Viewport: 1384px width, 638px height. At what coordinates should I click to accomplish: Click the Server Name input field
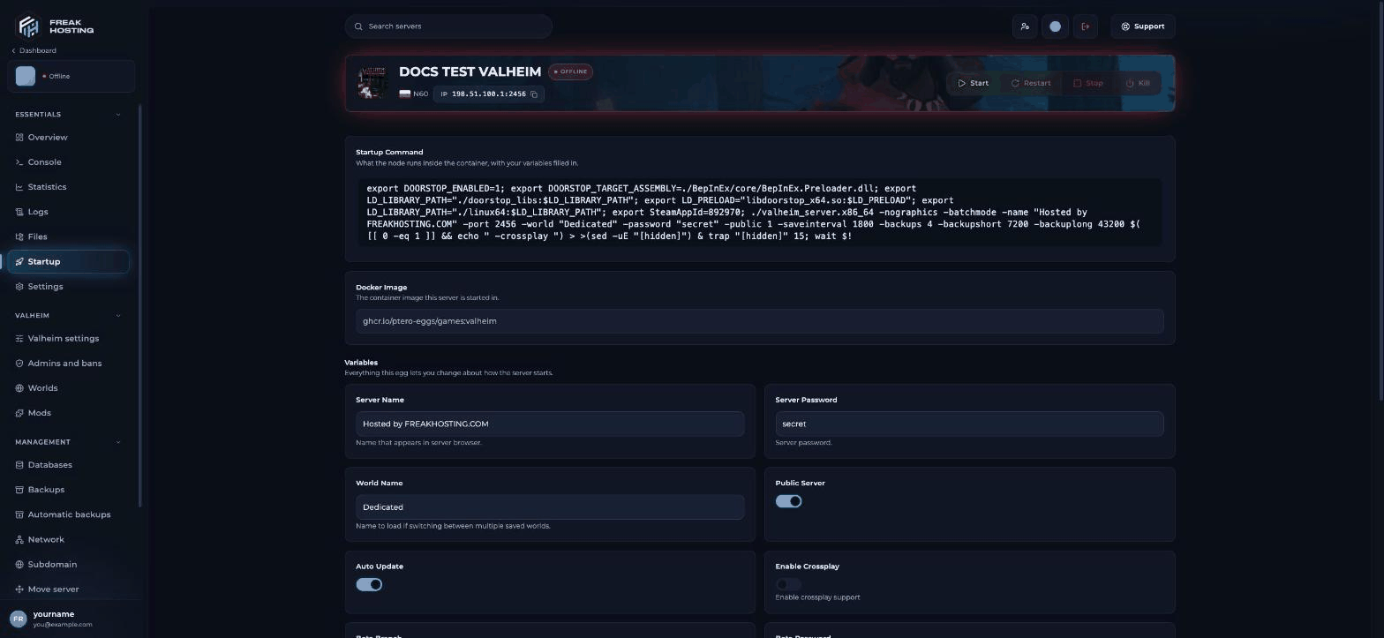click(x=550, y=424)
